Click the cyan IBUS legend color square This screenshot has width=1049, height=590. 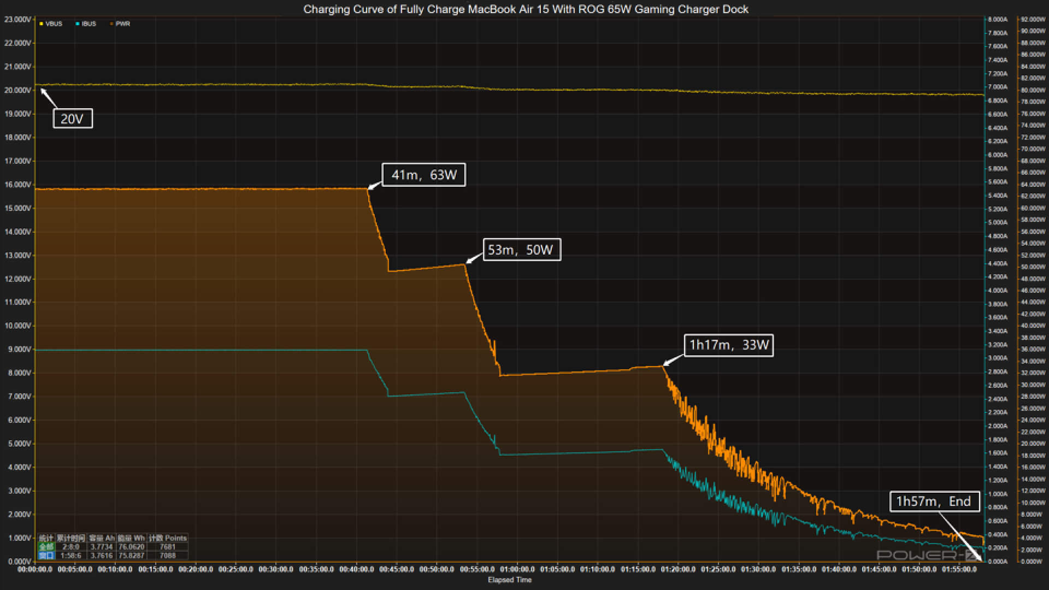78,24
